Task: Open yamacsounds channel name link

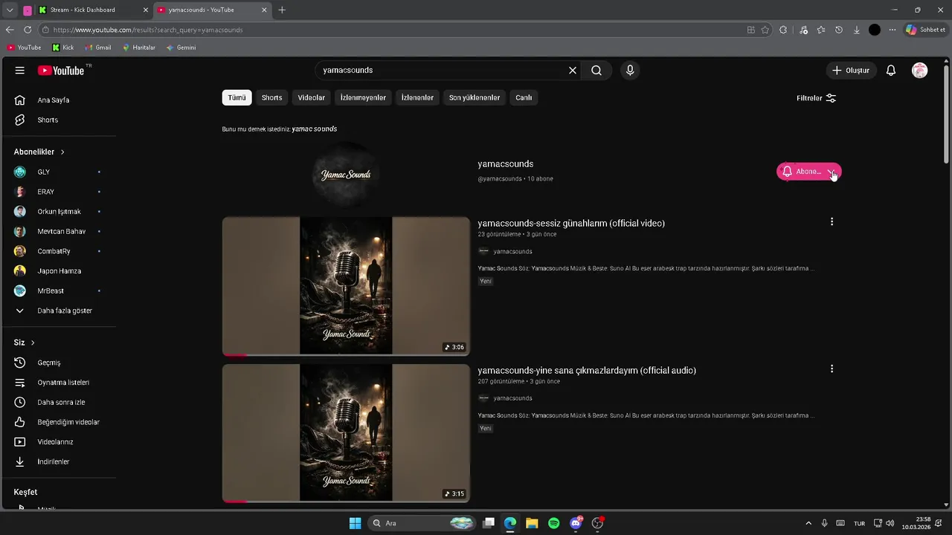Action: coord(506,163)
